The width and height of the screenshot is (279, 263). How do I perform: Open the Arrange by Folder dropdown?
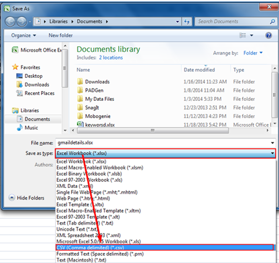click(253, 53)
